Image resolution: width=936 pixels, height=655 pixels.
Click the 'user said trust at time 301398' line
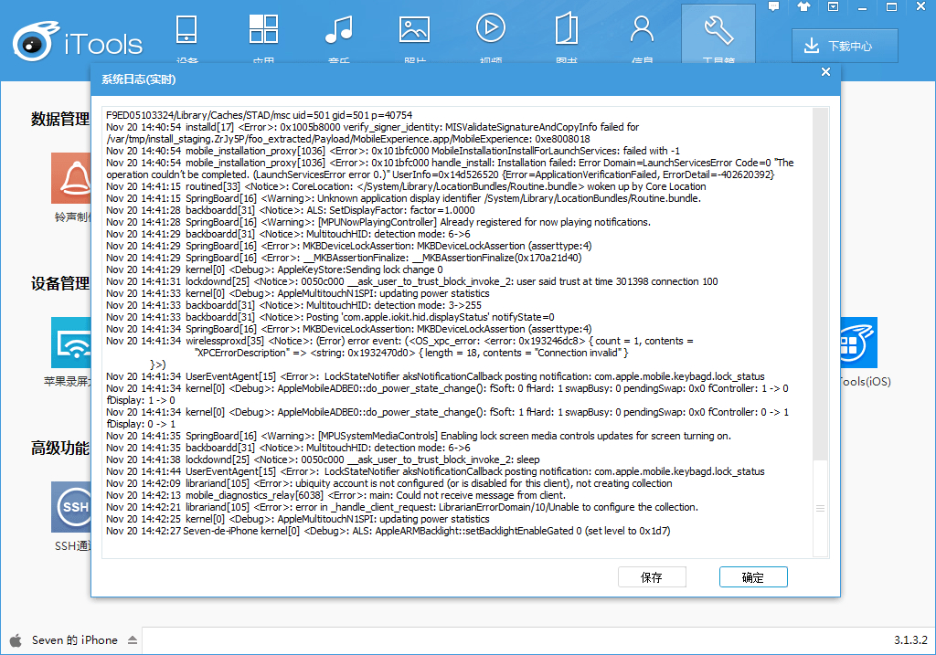point(412,281)
